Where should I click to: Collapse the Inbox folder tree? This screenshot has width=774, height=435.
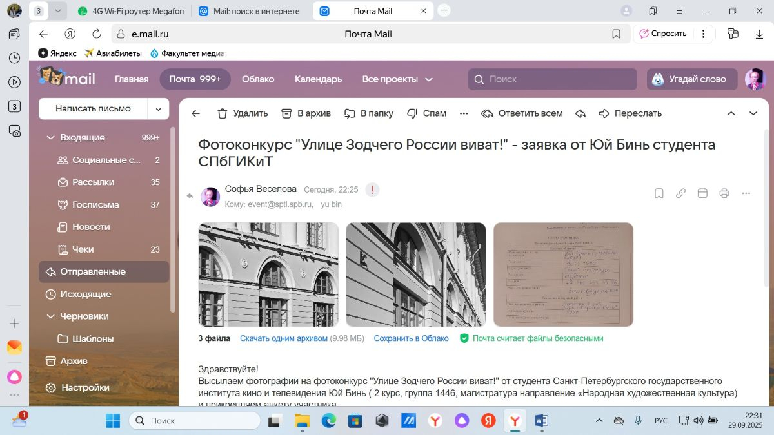coord(50,137)
